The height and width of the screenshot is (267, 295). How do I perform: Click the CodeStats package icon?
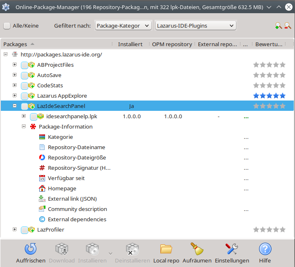pos(31,86)
